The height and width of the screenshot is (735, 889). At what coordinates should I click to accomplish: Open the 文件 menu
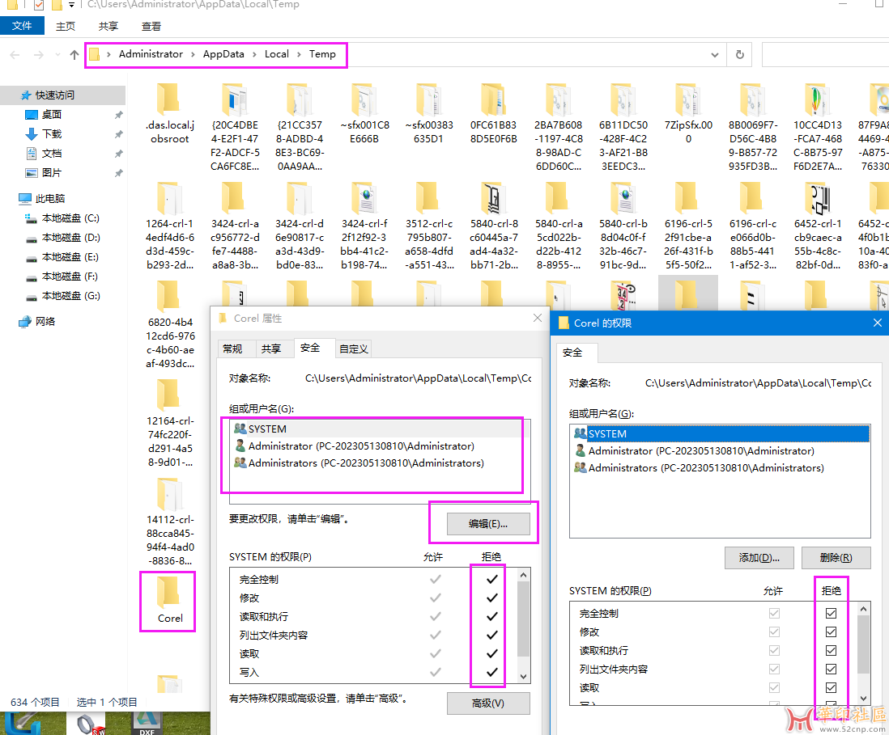click(x=22, y=26)
